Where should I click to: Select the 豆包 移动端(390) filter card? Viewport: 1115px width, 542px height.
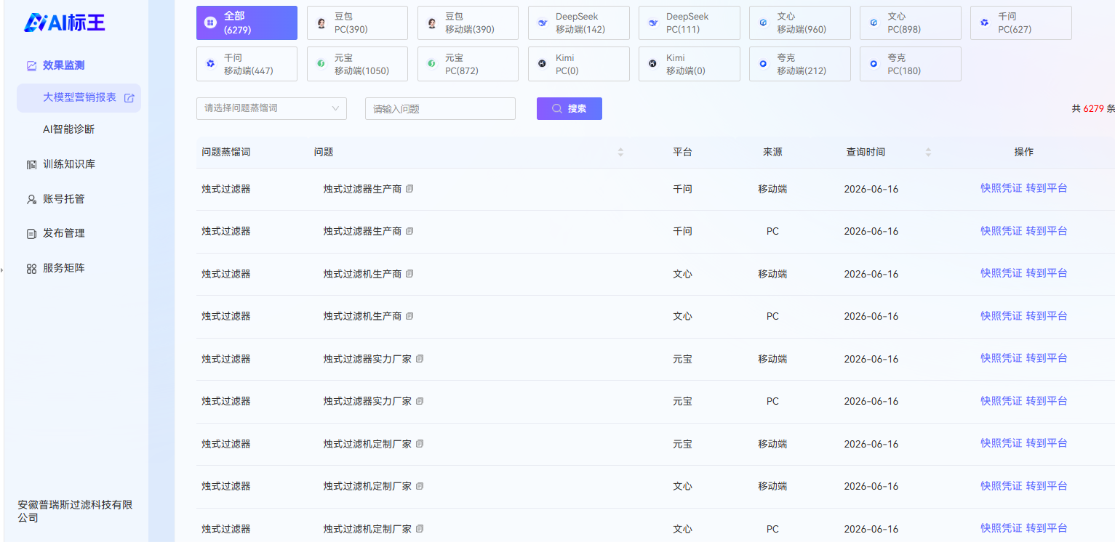tap(468, 23)
